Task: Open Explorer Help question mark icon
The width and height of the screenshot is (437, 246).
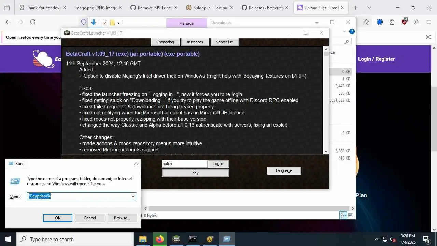Action: pyautogui.click(x=352, y=31)
